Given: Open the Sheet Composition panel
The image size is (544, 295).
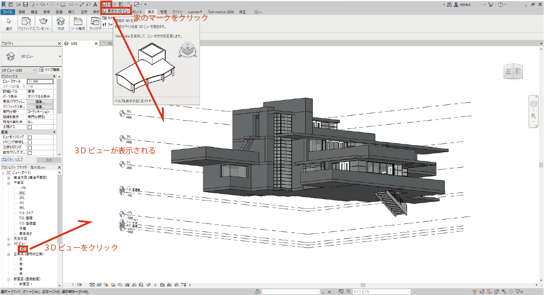Looking at the screenshot, I should tap(78, 23).
